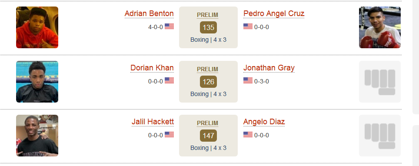Click US flag next to Jonathan Gray's record
The width and height of the screenshot is (419, 166).
[248, 80]
